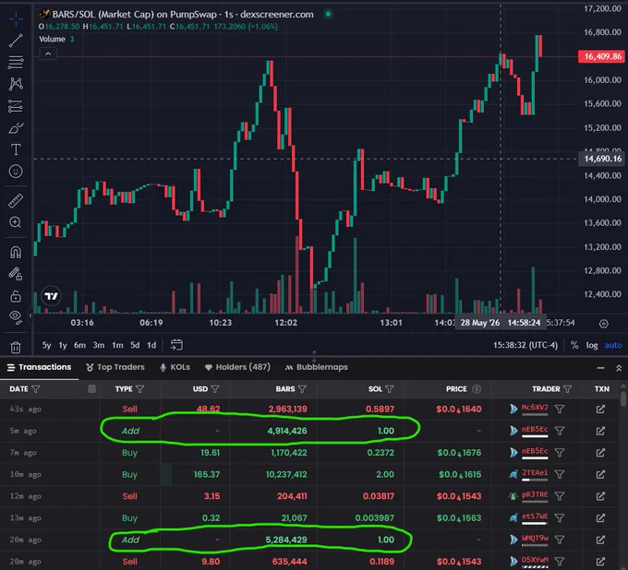Select the brush drawing tool
The width and height of the screenshot is (628, 570).
16,128
